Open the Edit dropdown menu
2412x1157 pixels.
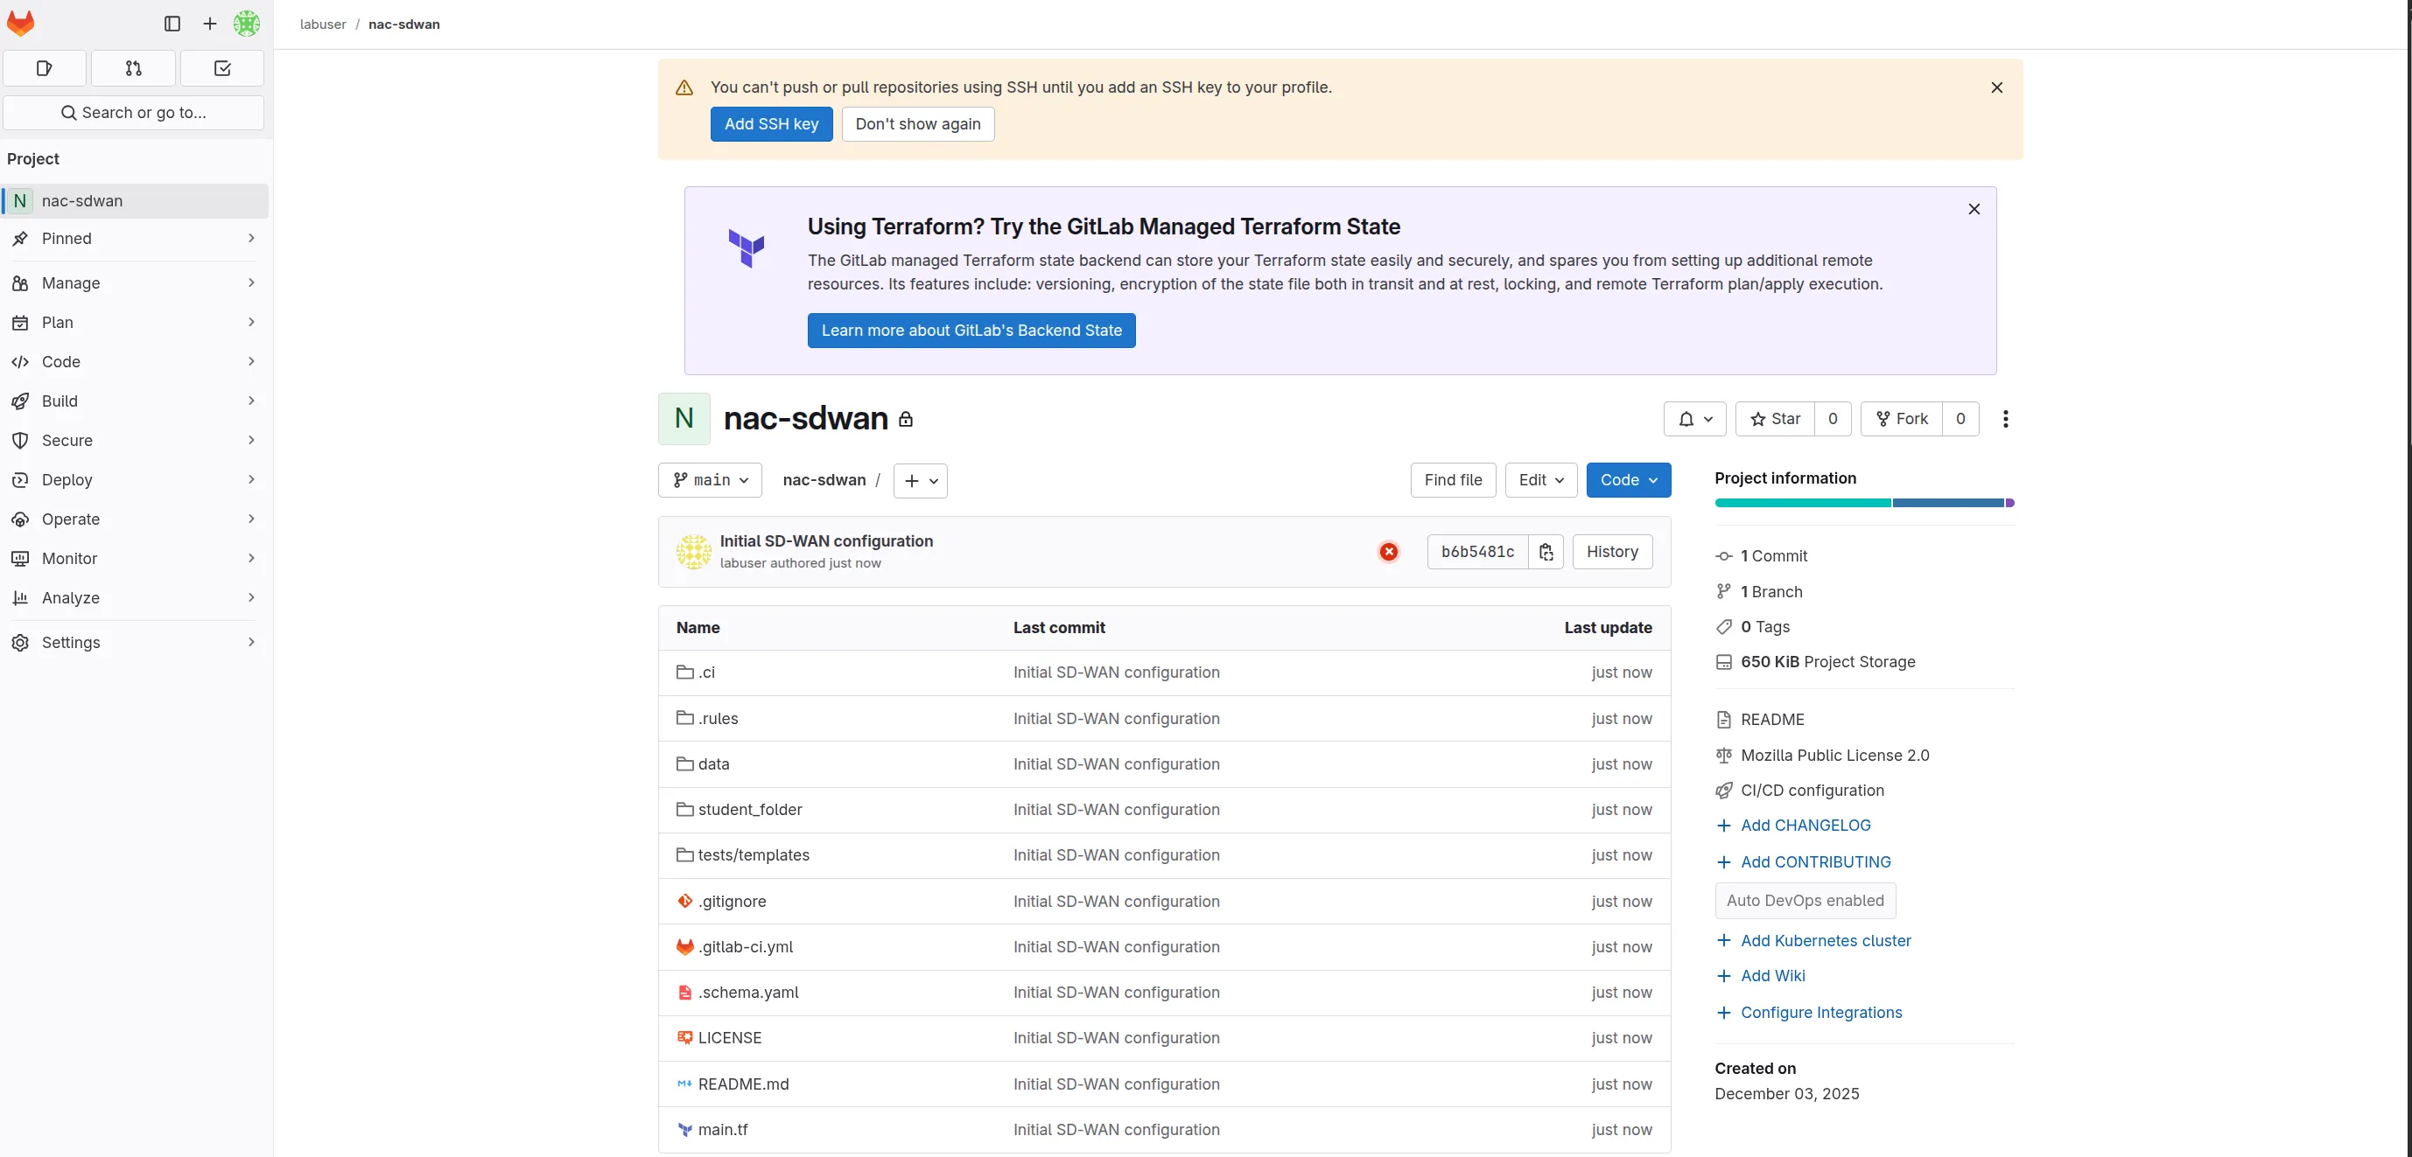(x=1540, y=480)
